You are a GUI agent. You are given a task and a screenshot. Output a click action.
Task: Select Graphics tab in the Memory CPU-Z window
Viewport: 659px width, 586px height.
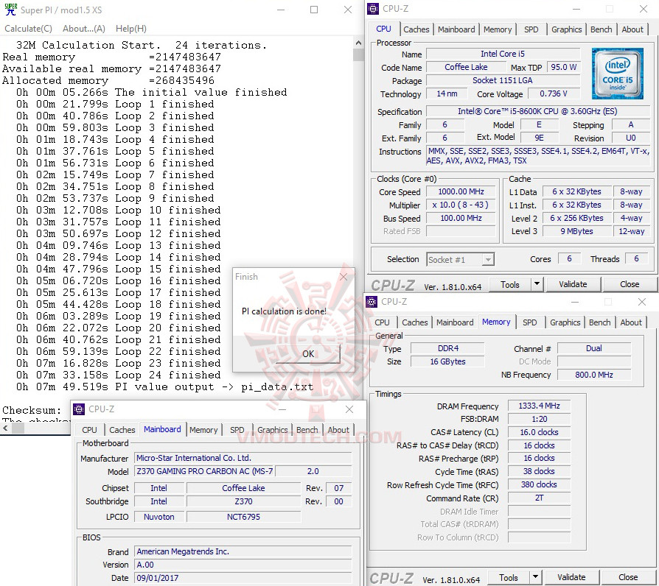[x=565, y=322]
